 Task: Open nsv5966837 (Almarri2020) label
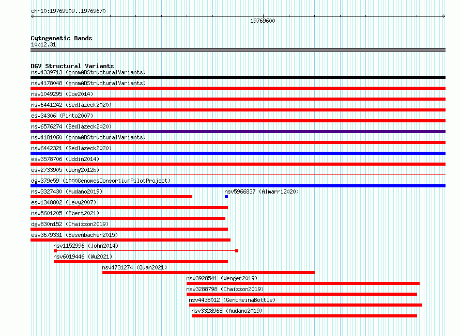[x=262, y=191]
